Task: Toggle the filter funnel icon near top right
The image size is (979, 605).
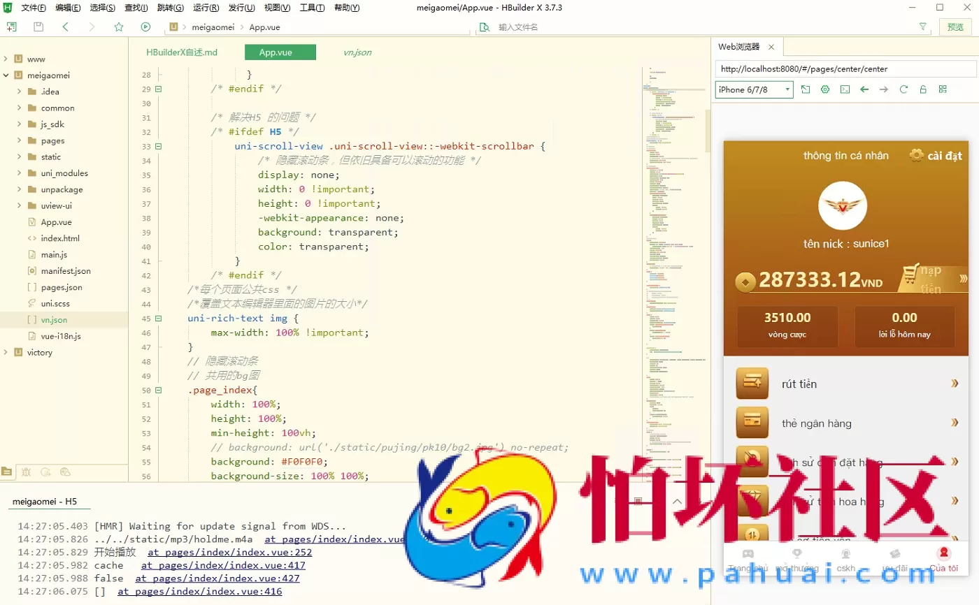Action: pos(922,27)
